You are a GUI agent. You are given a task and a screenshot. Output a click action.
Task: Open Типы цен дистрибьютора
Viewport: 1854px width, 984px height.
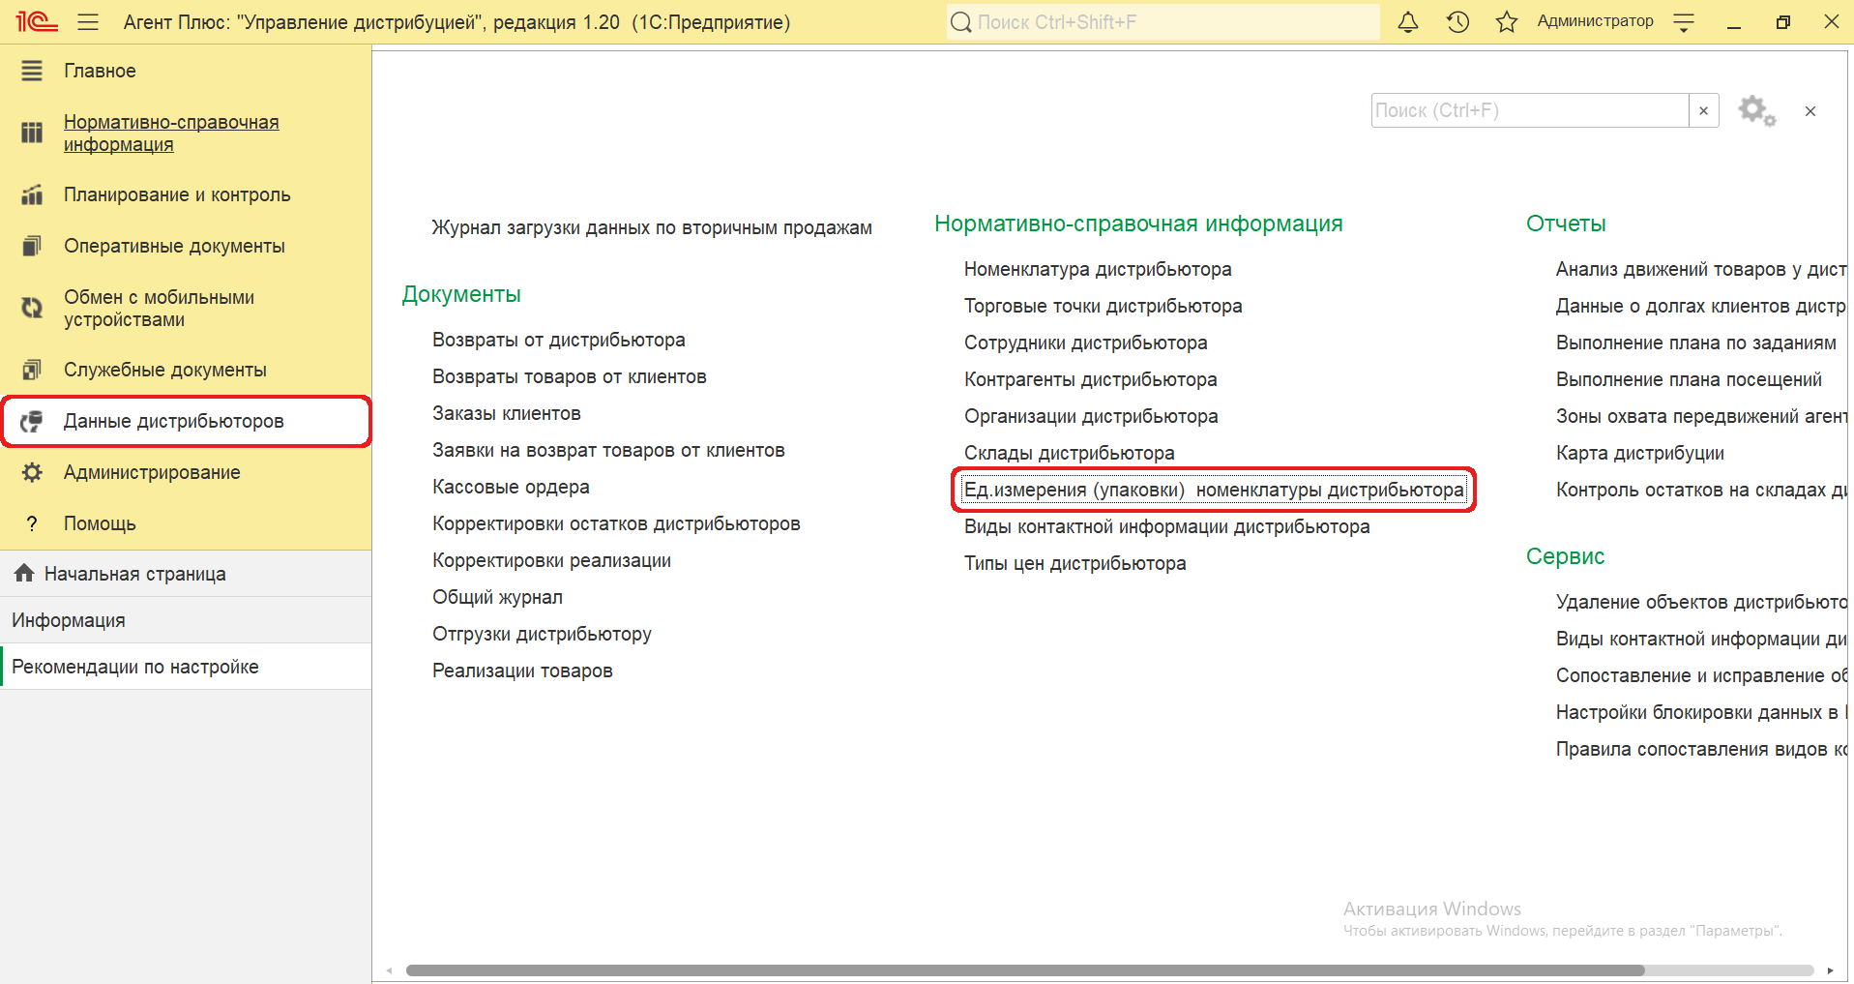coord(1075,563)
